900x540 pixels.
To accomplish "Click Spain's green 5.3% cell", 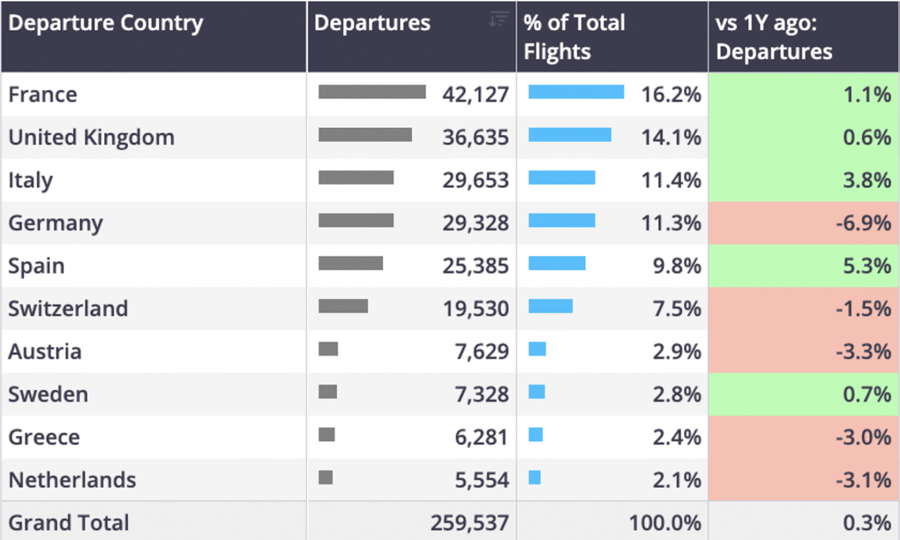I will pos(804,266).
